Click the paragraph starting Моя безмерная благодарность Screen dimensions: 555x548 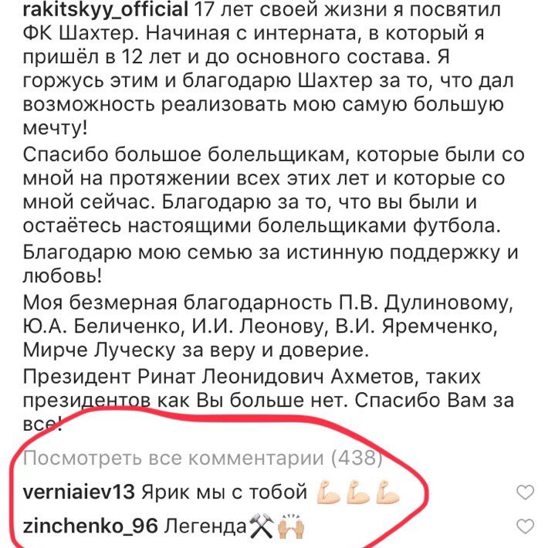[268, 326]
